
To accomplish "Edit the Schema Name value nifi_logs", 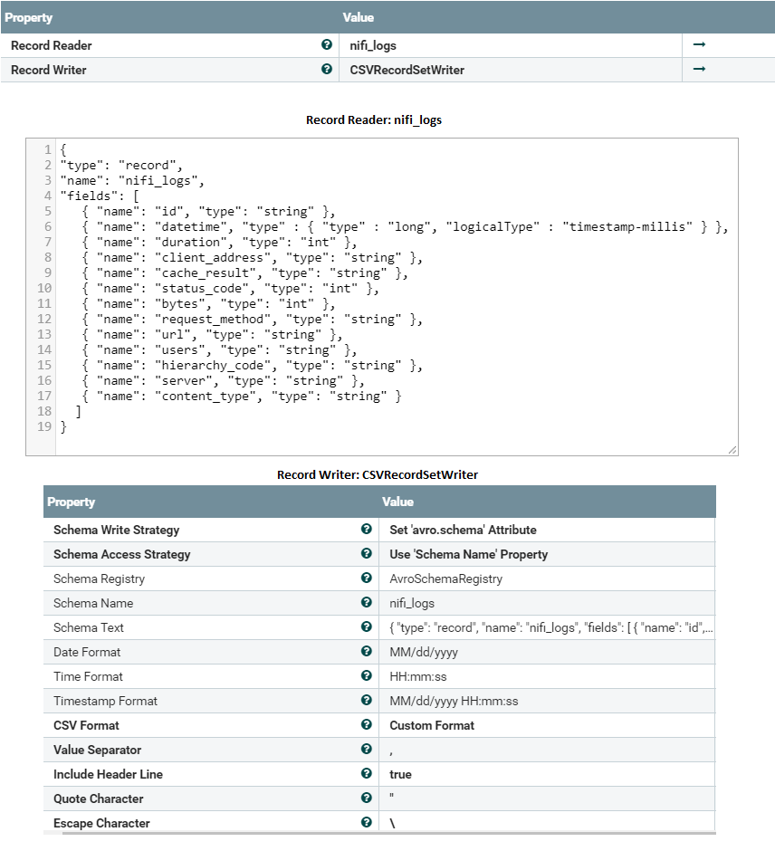I will point(412,603).
